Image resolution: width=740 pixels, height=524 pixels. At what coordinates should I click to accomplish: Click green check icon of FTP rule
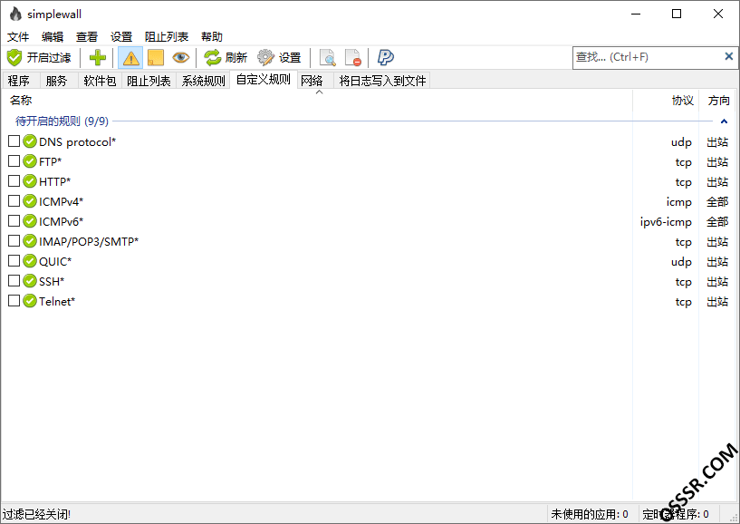(30, 161)
